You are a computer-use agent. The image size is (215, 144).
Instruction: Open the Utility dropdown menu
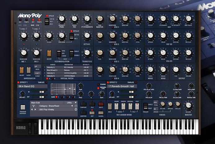[71, 103]
